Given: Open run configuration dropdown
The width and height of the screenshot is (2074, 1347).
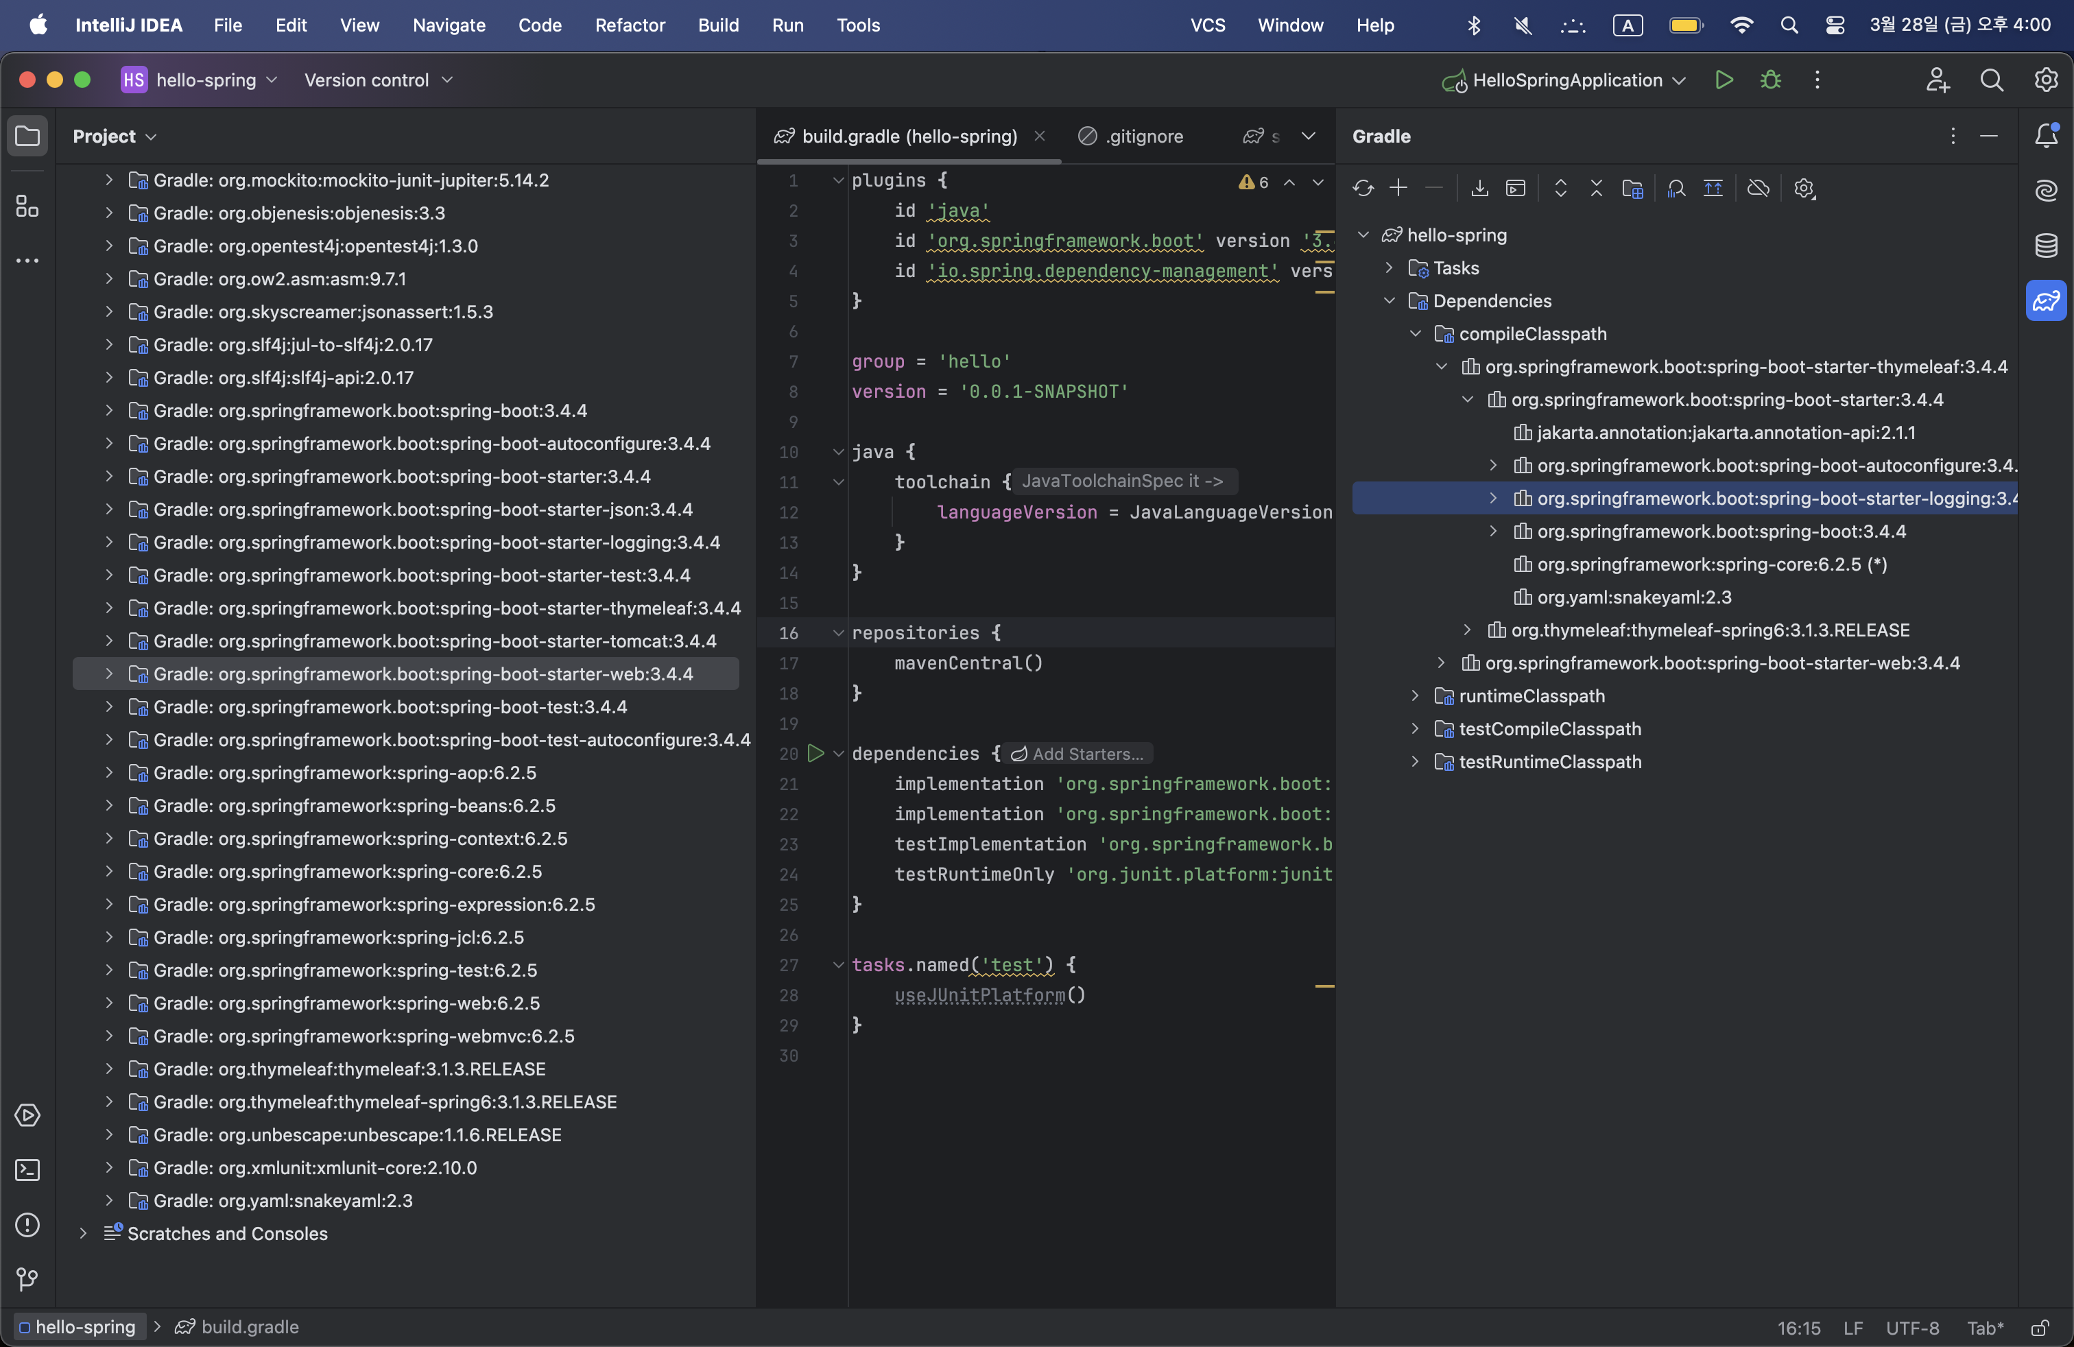Looking at the screenshot, I should point(1564,80).
